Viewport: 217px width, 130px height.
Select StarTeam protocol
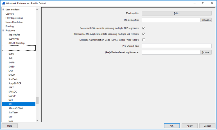pyautogui.click(x=13, y=113)
